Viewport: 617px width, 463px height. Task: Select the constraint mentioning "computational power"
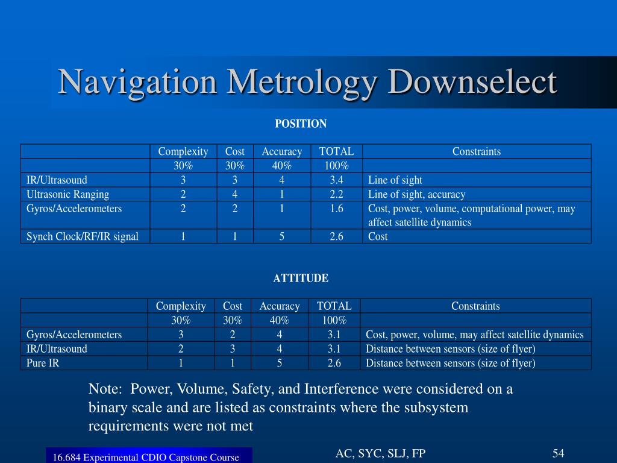pos(472,215)
